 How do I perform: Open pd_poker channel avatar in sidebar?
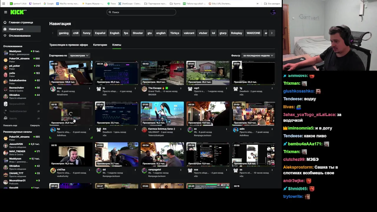(5, 67)
